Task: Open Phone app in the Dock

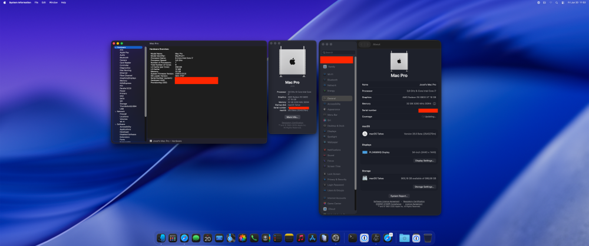Action: coord(254,237)
